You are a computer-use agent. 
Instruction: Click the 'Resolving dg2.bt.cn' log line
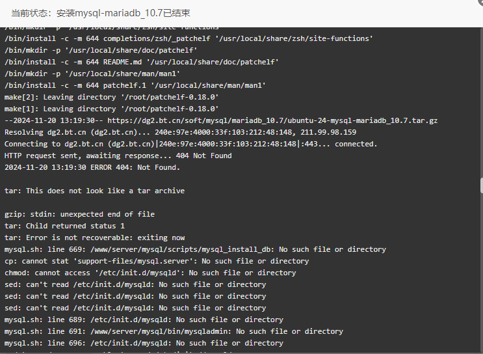180,132
